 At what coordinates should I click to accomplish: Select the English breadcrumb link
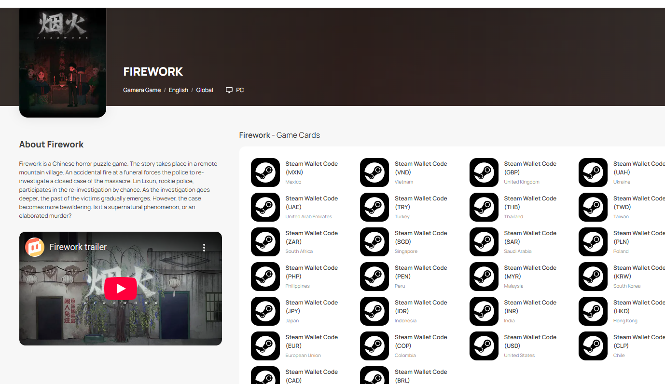click(178, 90)
